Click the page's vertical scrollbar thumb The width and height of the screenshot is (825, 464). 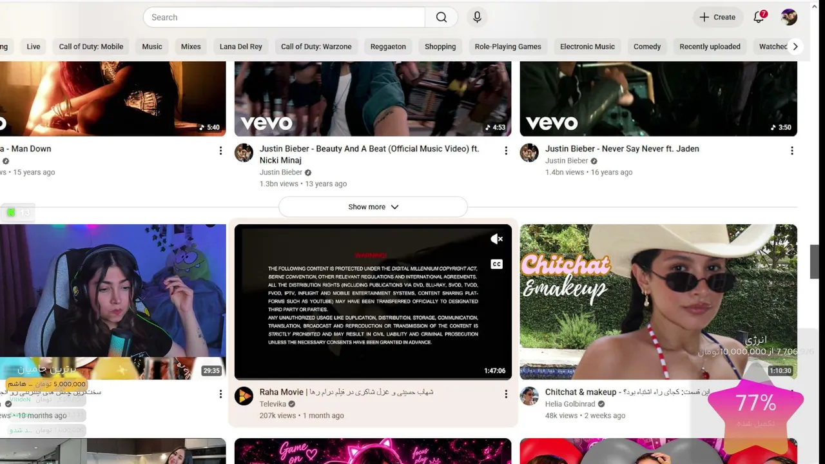(x=814, y=262)
